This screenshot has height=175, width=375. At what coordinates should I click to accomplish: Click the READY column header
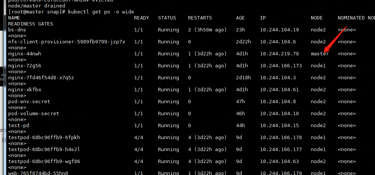tap(141, 18)
